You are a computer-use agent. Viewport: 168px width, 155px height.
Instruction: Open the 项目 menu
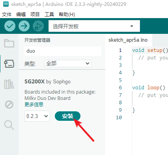(x=35, y=14)
